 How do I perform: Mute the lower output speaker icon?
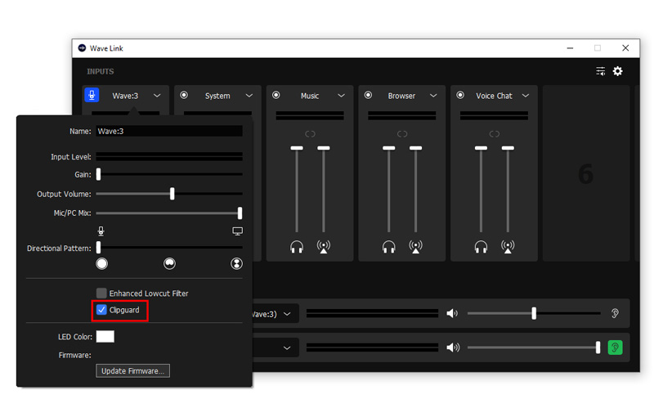453,347
